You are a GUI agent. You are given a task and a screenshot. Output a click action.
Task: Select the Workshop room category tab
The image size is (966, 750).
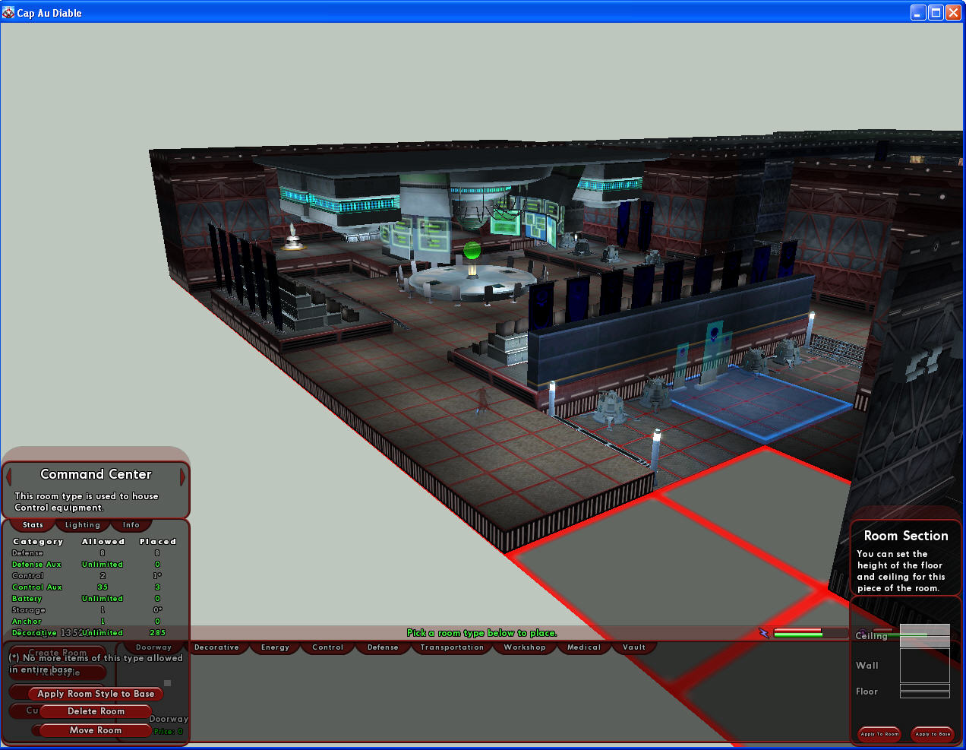[525, 647]
